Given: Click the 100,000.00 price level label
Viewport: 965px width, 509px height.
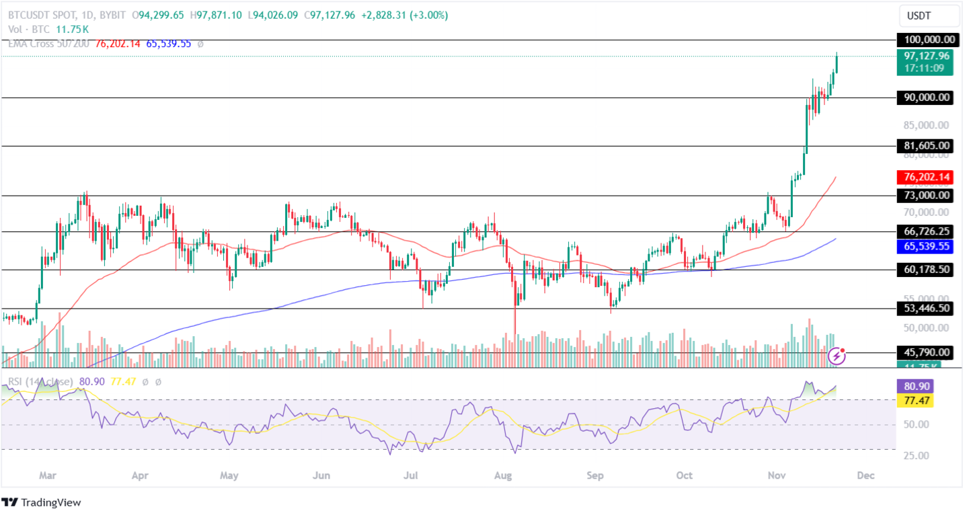Looking at the screenshot, I should click(927, 40).
